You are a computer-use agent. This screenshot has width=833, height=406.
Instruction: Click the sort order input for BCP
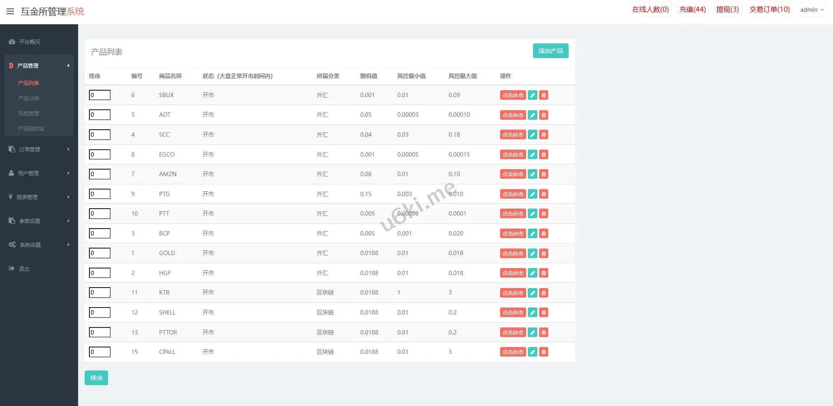coord(100,233)
